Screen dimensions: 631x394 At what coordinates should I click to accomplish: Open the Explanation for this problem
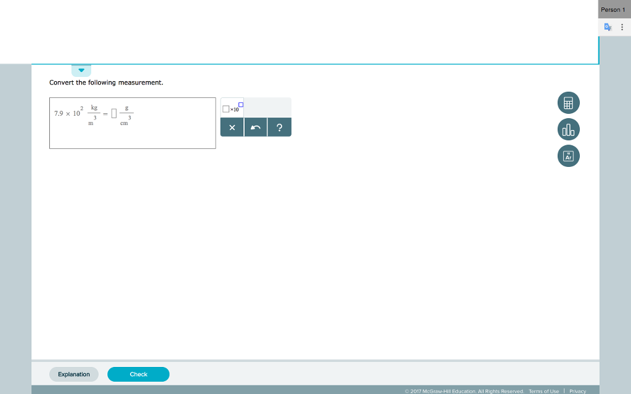(x=74, y=374)
